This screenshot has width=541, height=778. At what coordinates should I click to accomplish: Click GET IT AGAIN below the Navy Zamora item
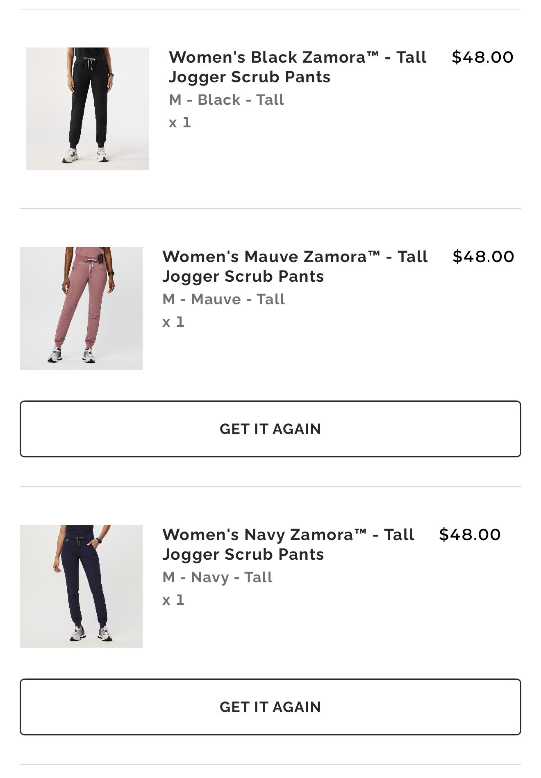click(270, 707)
